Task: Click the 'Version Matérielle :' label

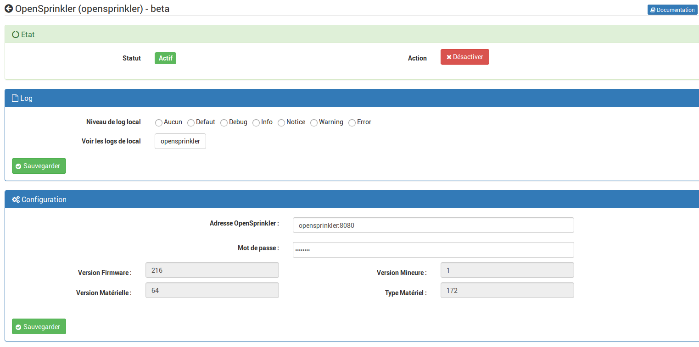Action: tap(104, 293)
